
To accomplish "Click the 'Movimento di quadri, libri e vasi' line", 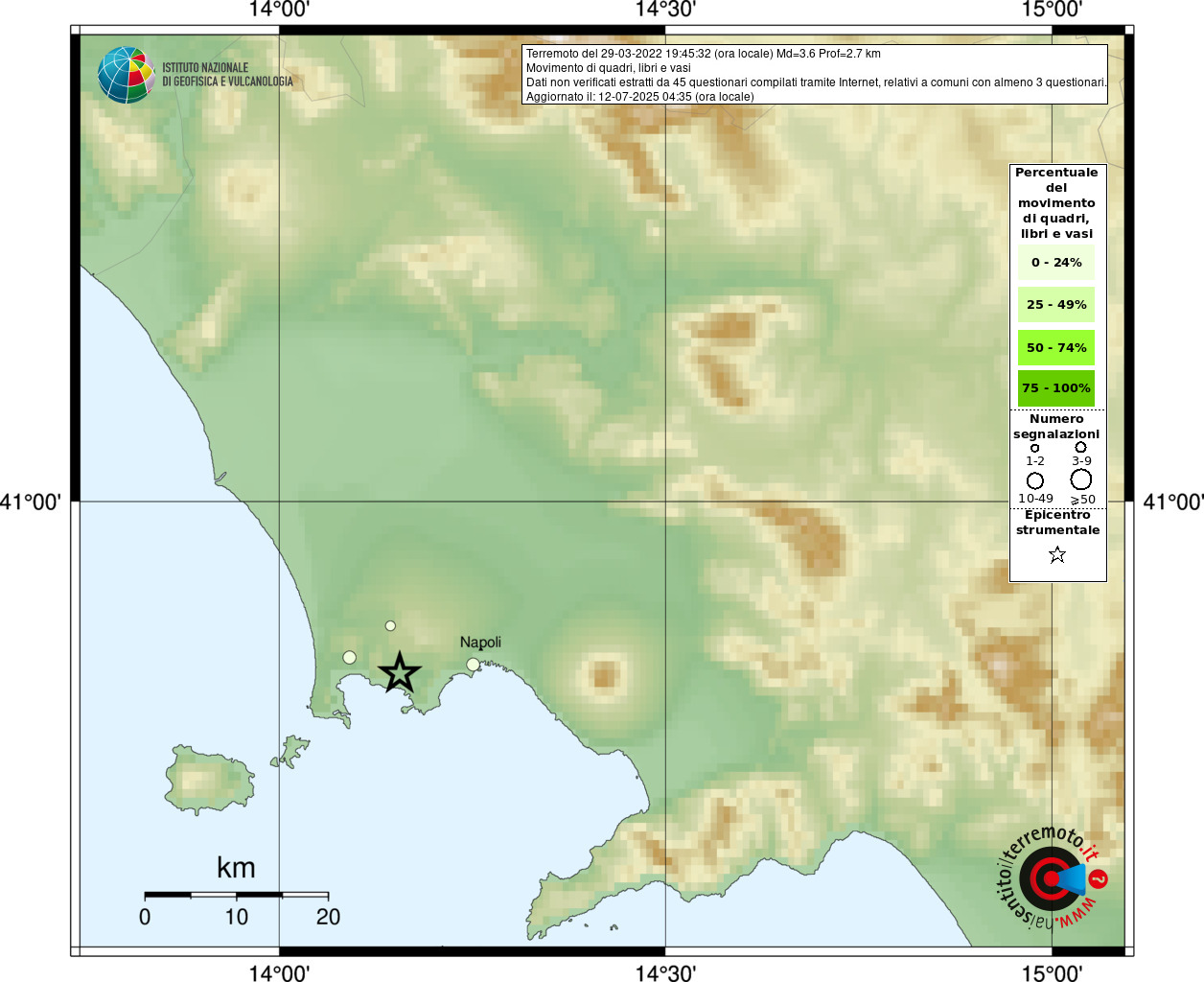I will (x=608, y=68).
